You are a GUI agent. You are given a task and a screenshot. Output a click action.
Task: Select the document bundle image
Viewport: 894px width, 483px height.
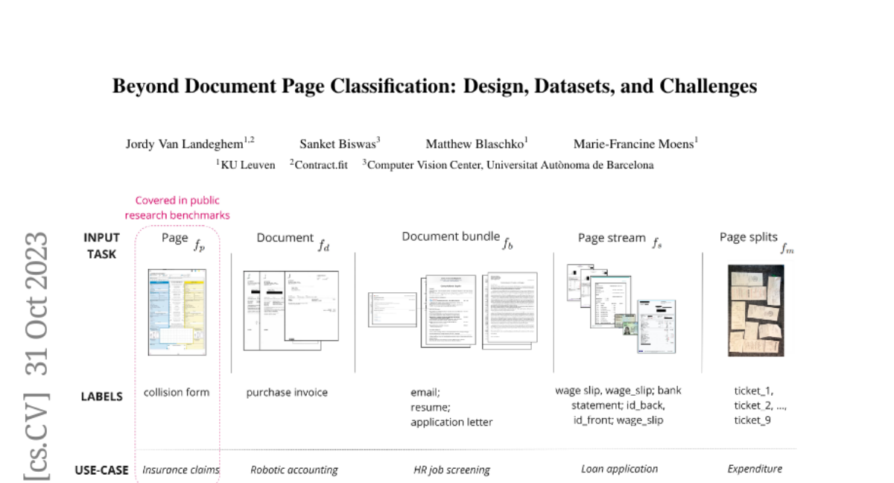coord(453,309)
